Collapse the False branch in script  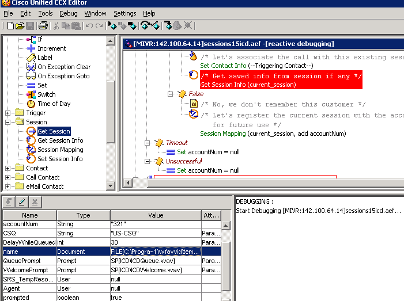coord(170,94)
